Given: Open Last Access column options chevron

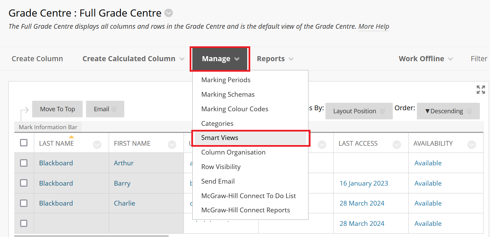Looking at the screenshot, I should pos(397,145).
